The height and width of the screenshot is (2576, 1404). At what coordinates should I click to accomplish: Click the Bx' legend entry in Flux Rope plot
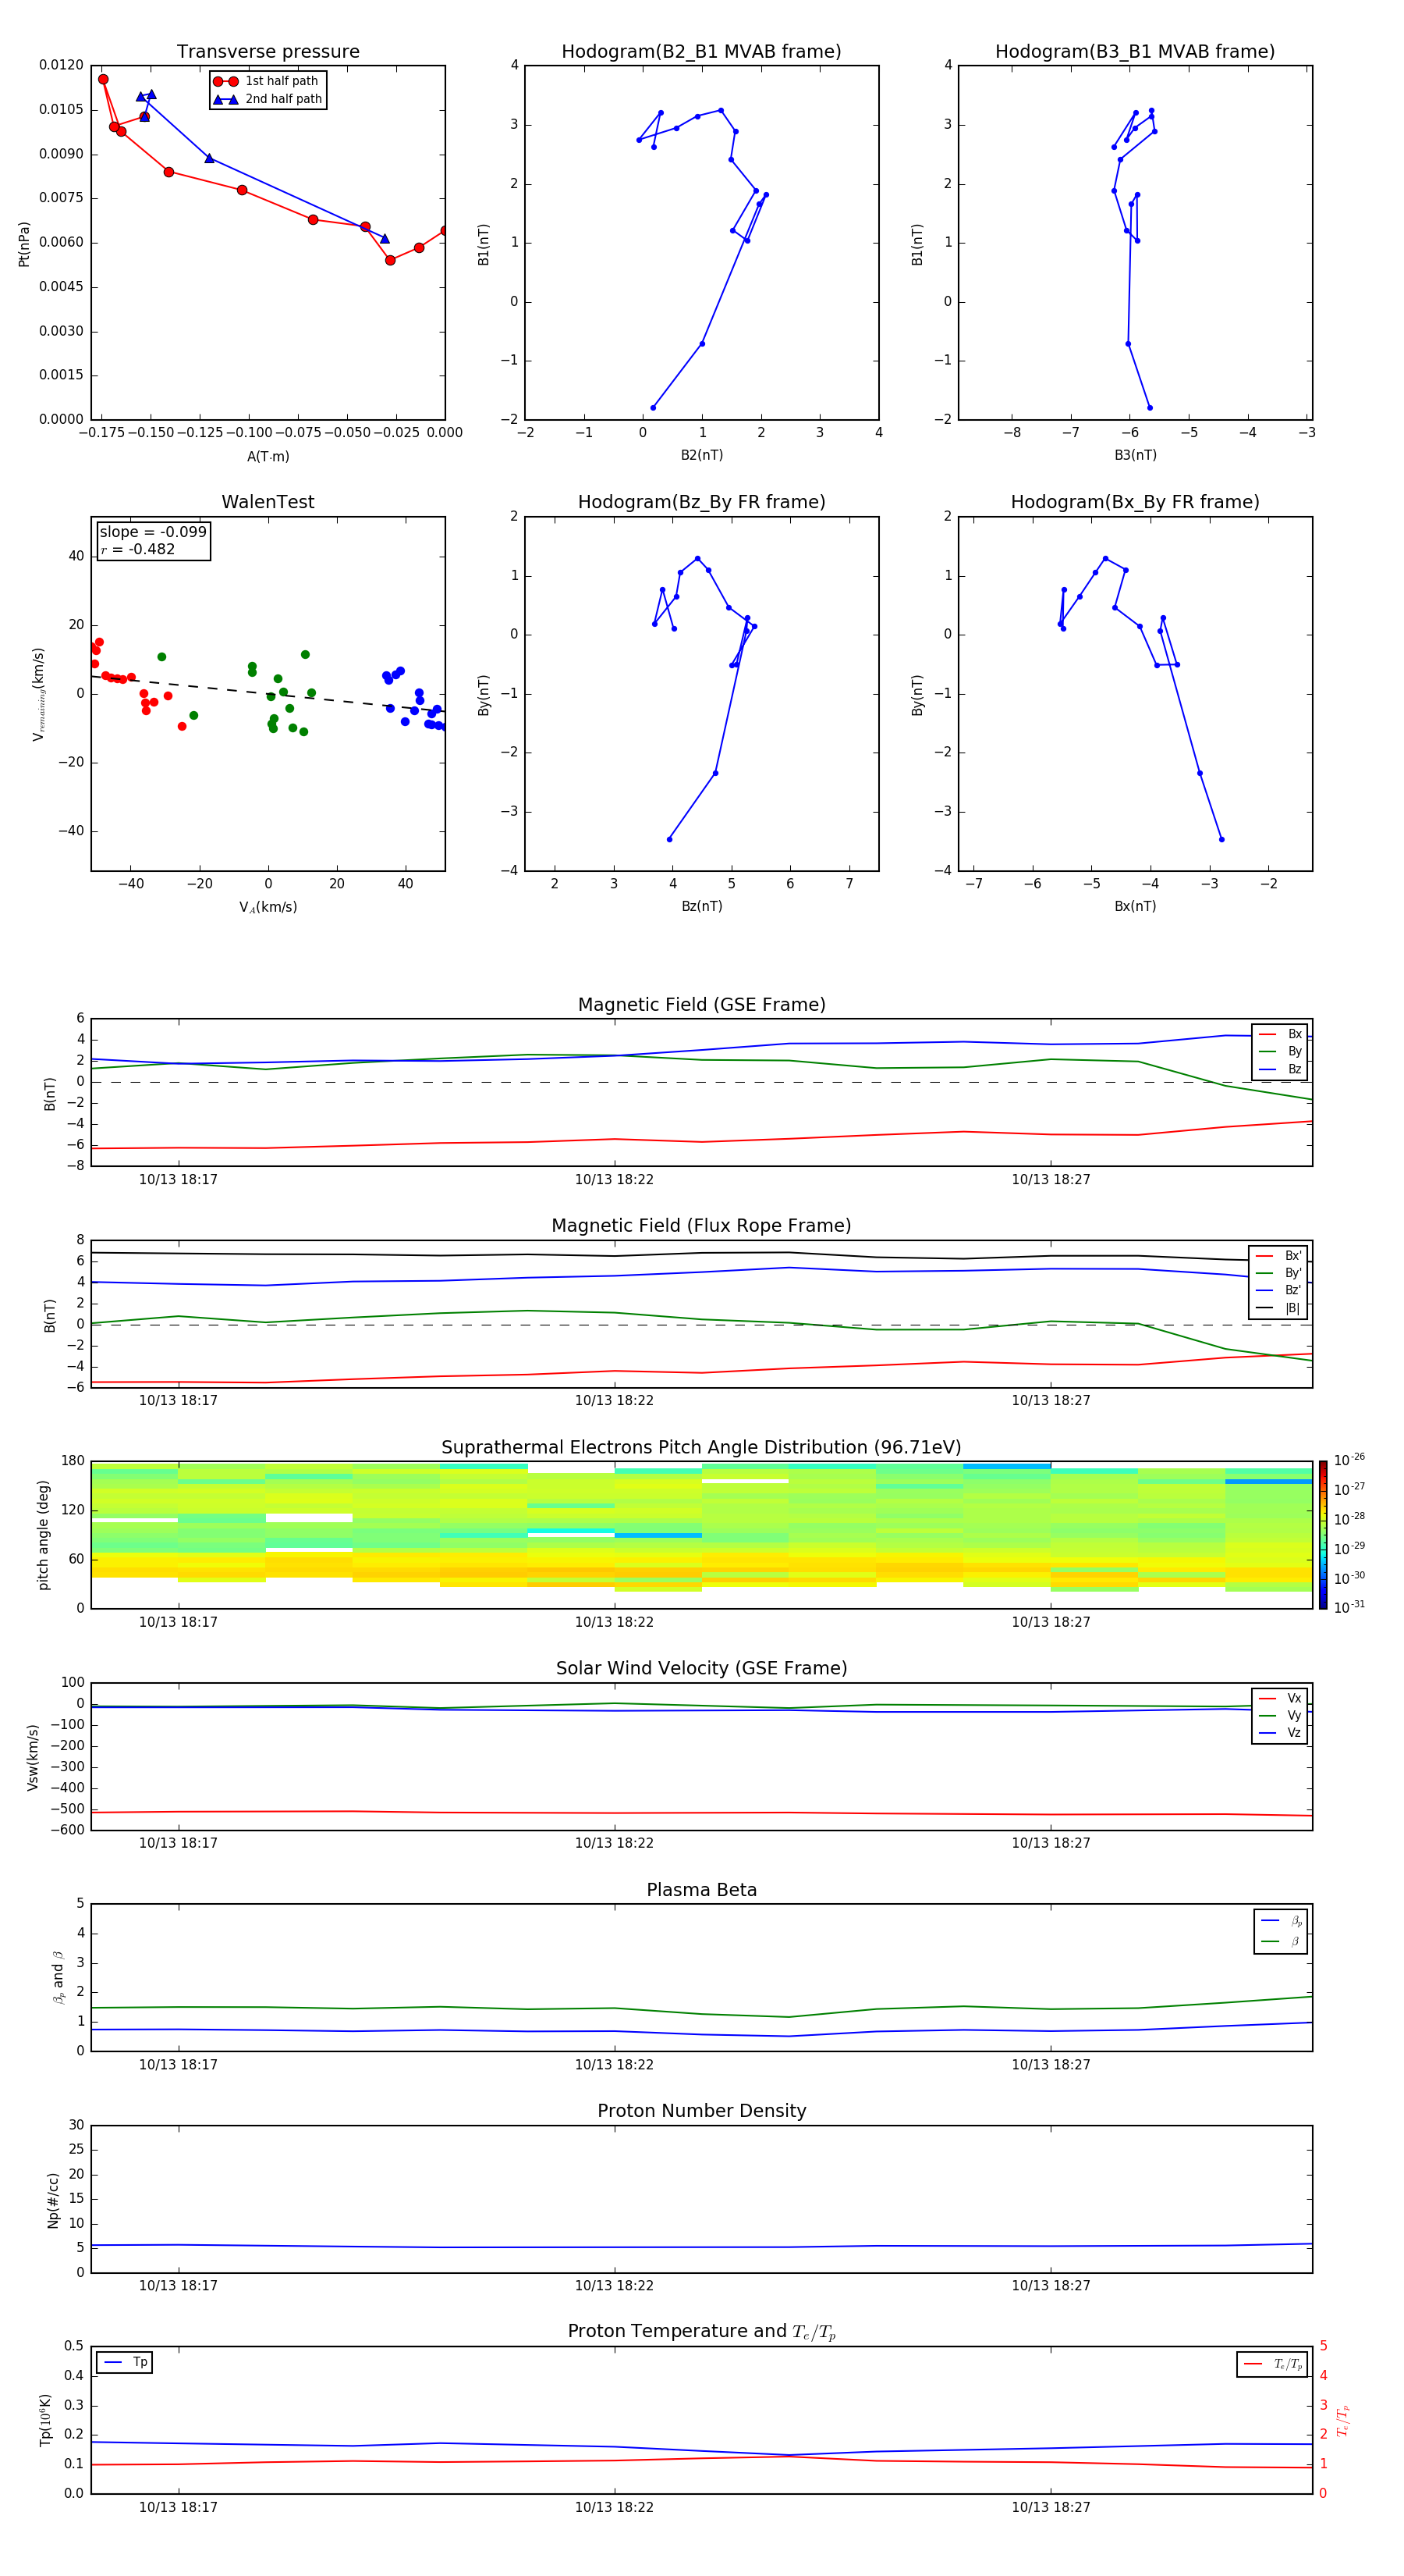click(x=1279, y=1256)
